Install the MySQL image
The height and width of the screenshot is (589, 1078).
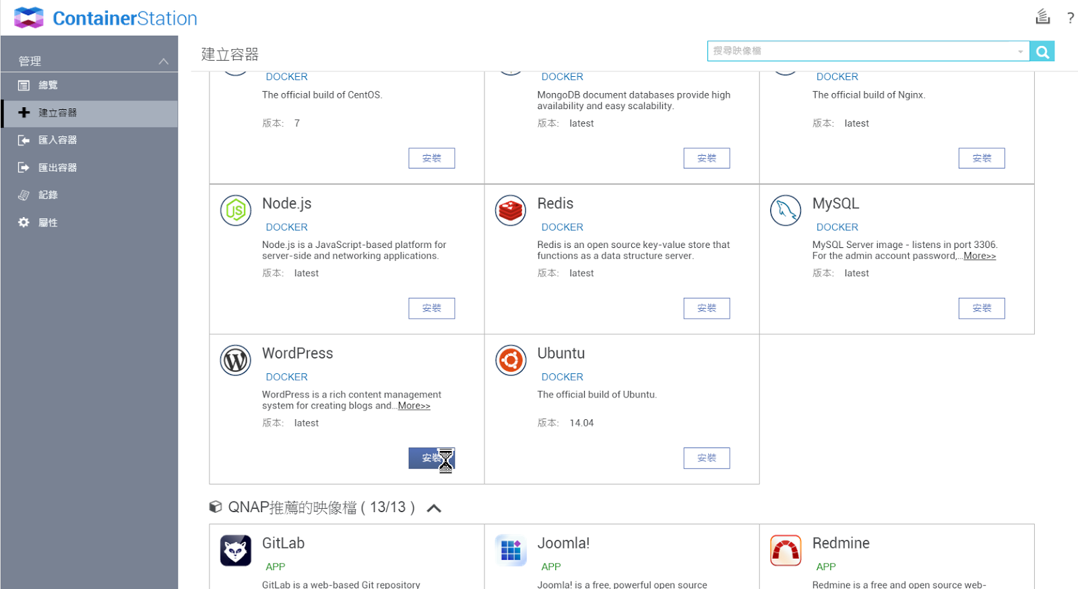pyautogui.click(x=982, y=308)
